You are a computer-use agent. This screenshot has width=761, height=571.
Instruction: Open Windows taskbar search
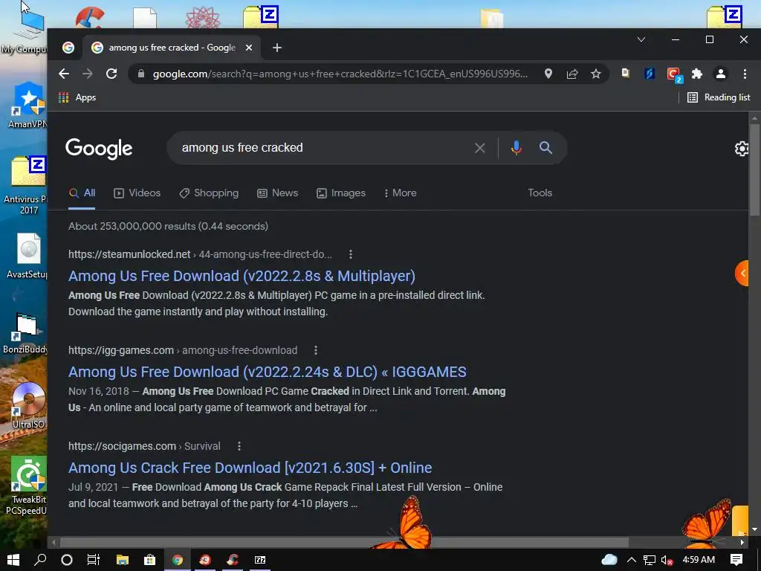pos(40,560)
